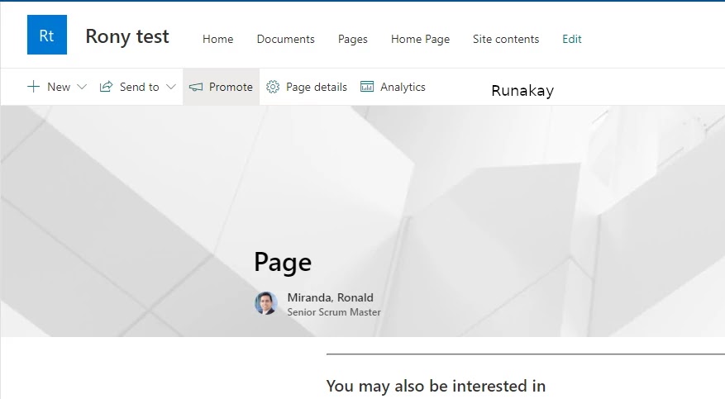
Task: Expand the Send to dropdown chevron
Action: click(171, 87)
